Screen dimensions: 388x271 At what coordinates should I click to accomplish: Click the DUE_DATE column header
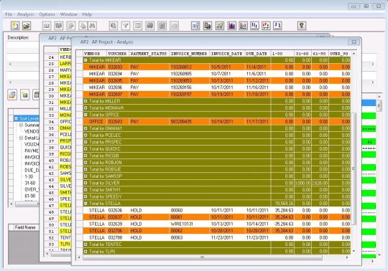pos(257,54)
